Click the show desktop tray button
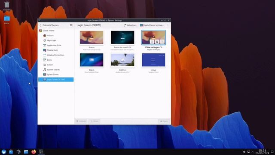The height and width of the screenshot is (155, 275). tap(272, 152)
